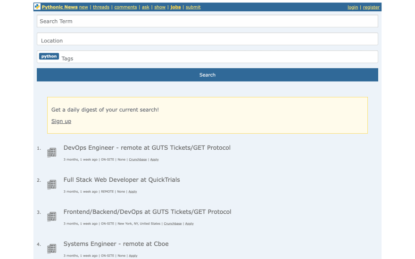Apply to the Systems Engineer job
This screenshot has width=415, height=259.
pos(133,255)
